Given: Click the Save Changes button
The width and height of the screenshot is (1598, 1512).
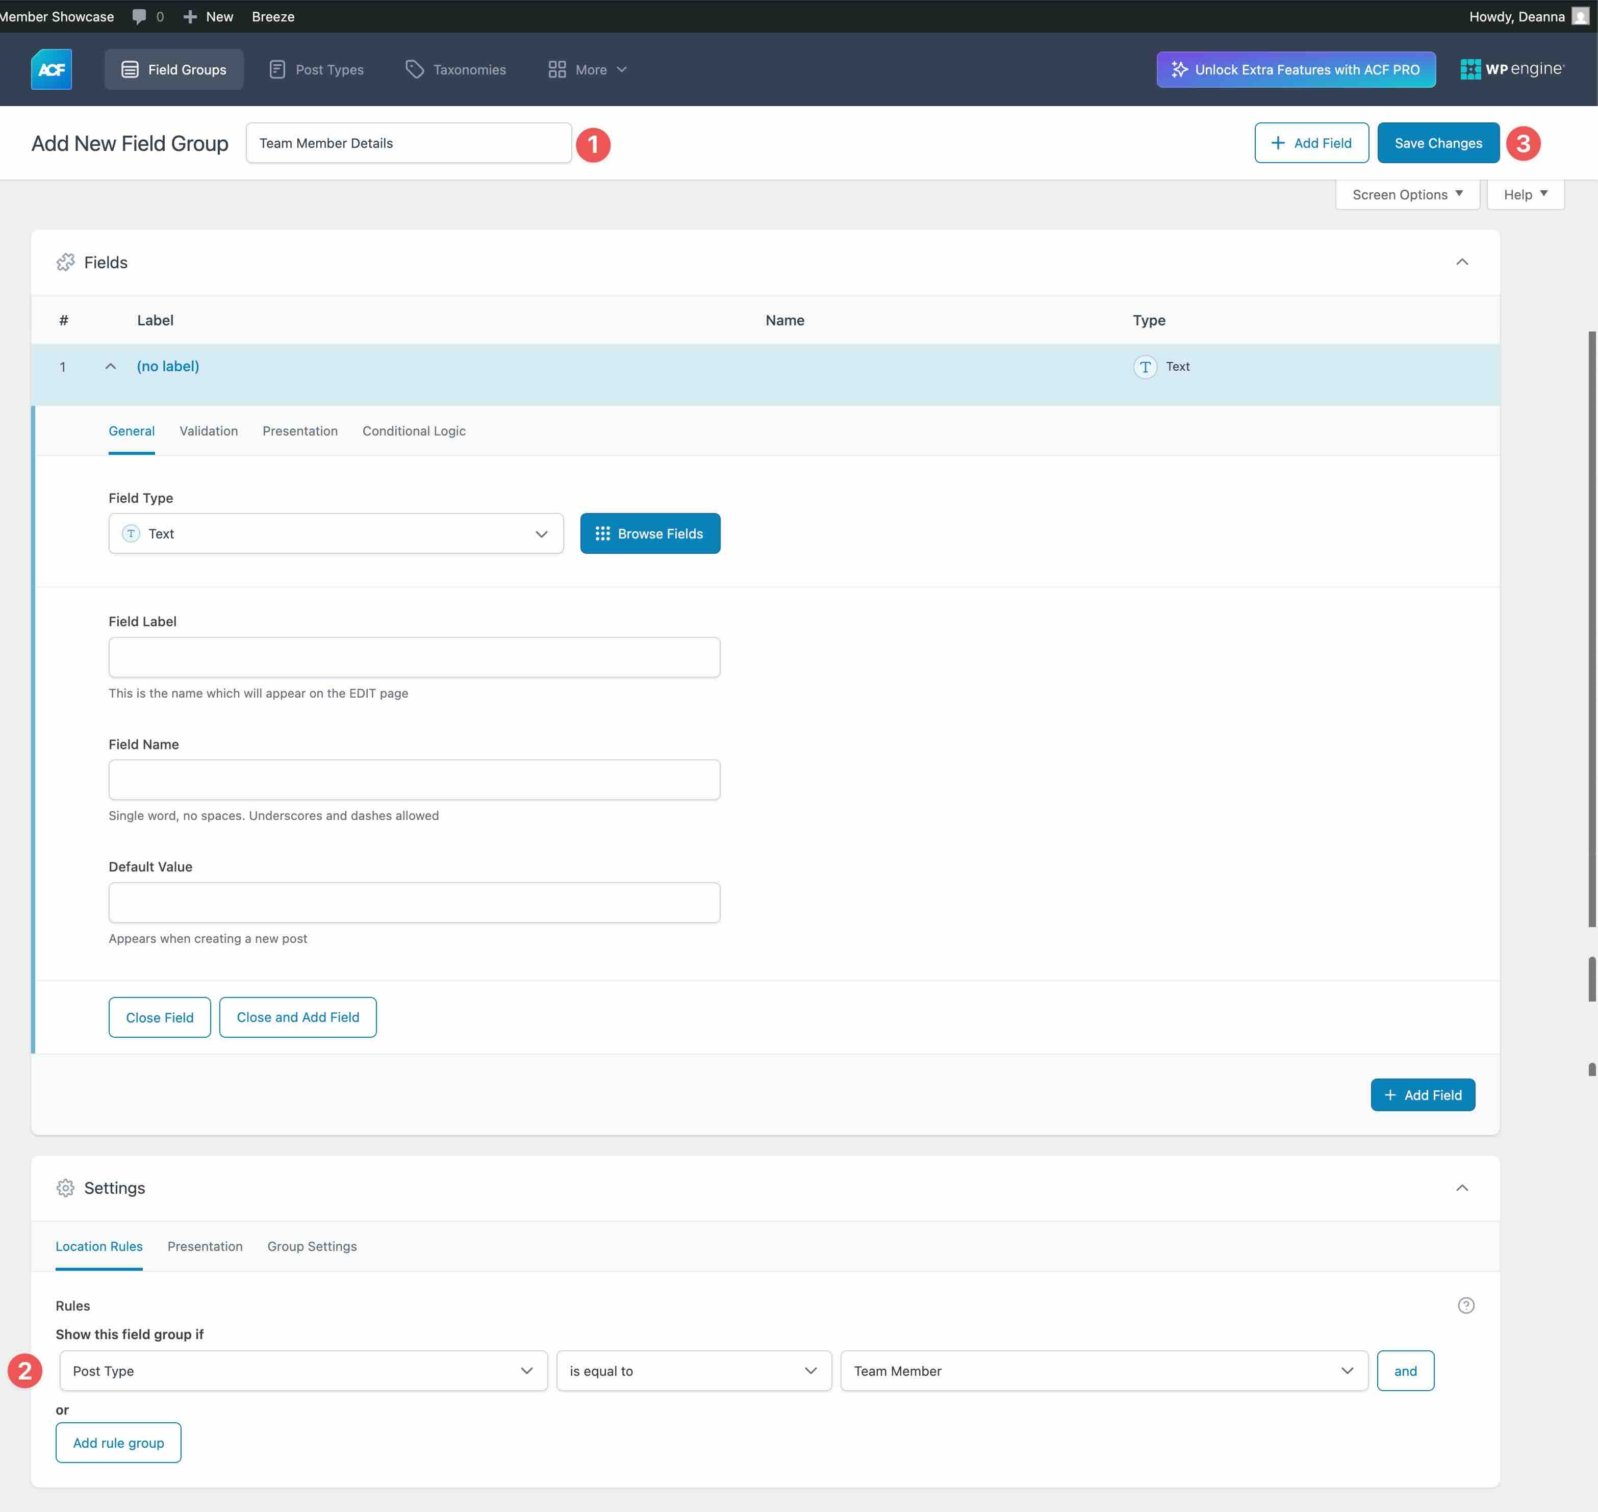Looking at the screenshot, I should click(1438, 143).
